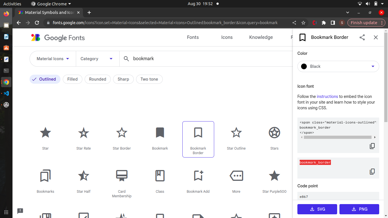Viewport: 388px width, 218px height.
Task: Open a new browser tab
Action: click(x=89, y=12)
